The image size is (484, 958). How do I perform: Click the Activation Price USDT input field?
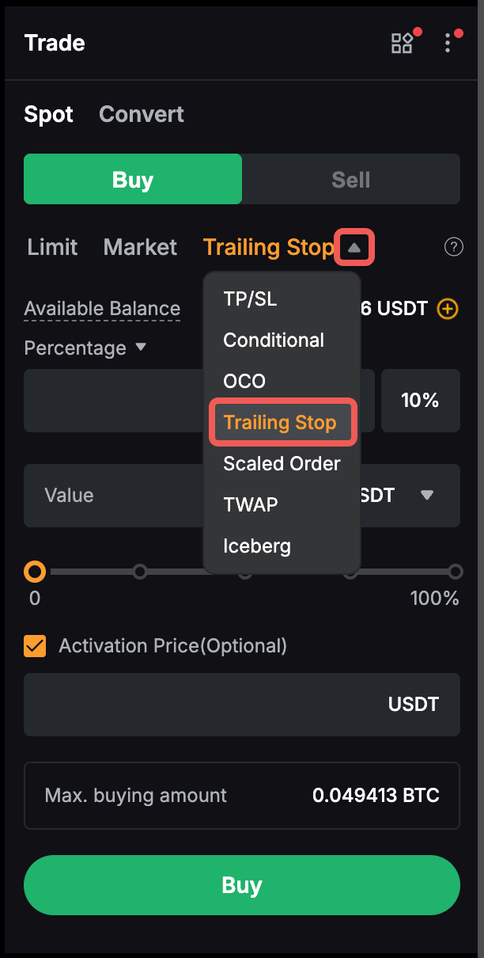(206, 705)
